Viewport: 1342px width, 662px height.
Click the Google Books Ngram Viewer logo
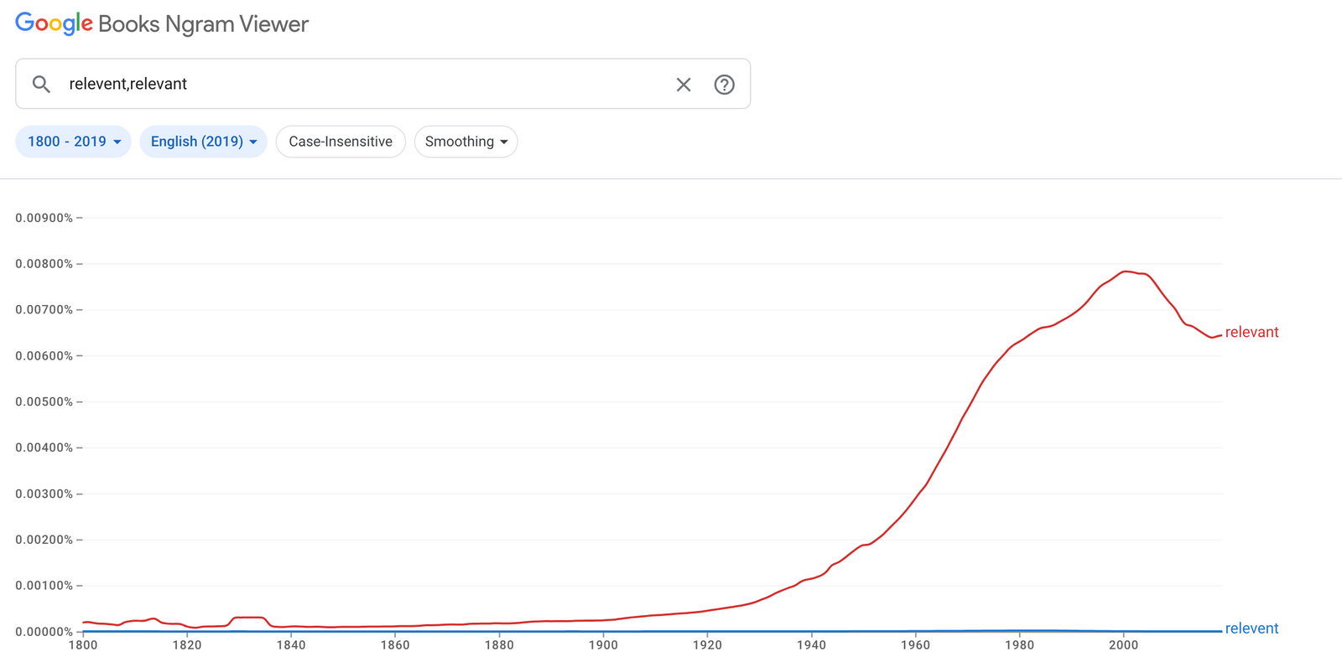click(x=162, y=24)
